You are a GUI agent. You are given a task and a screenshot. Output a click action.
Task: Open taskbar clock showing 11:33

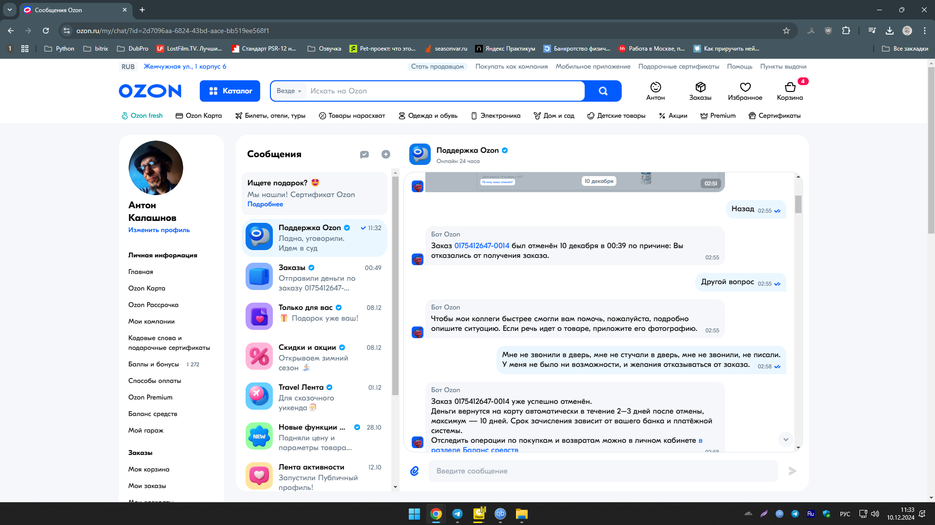coord(900,514)
